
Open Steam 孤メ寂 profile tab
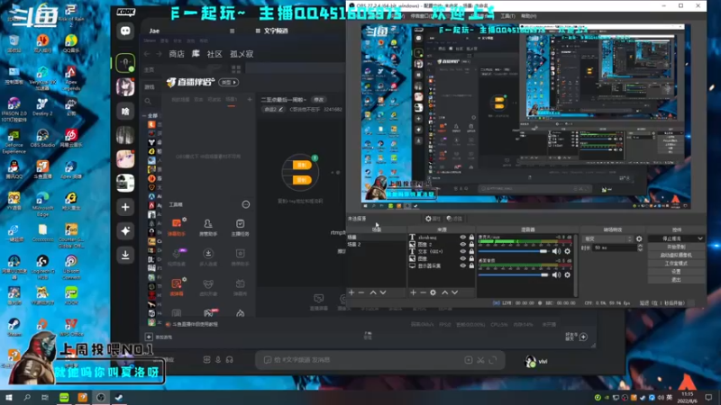[x=242, y=54]
